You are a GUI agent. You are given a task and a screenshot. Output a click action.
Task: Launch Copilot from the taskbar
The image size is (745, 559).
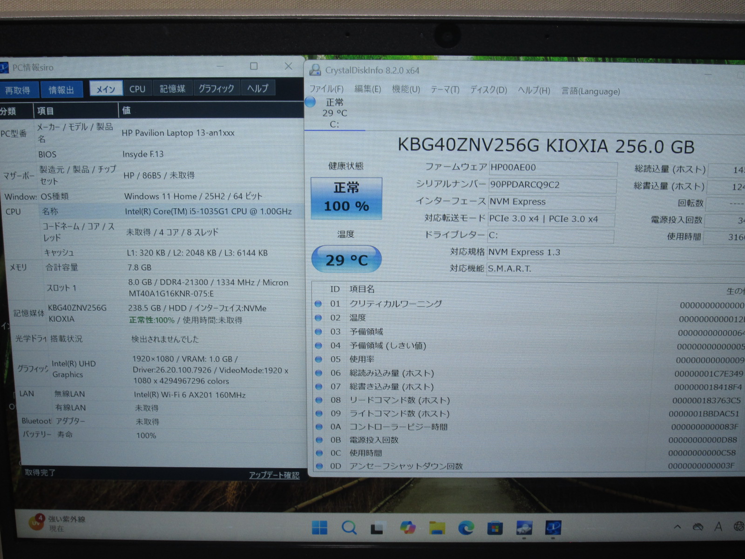(x=407, y=528)
